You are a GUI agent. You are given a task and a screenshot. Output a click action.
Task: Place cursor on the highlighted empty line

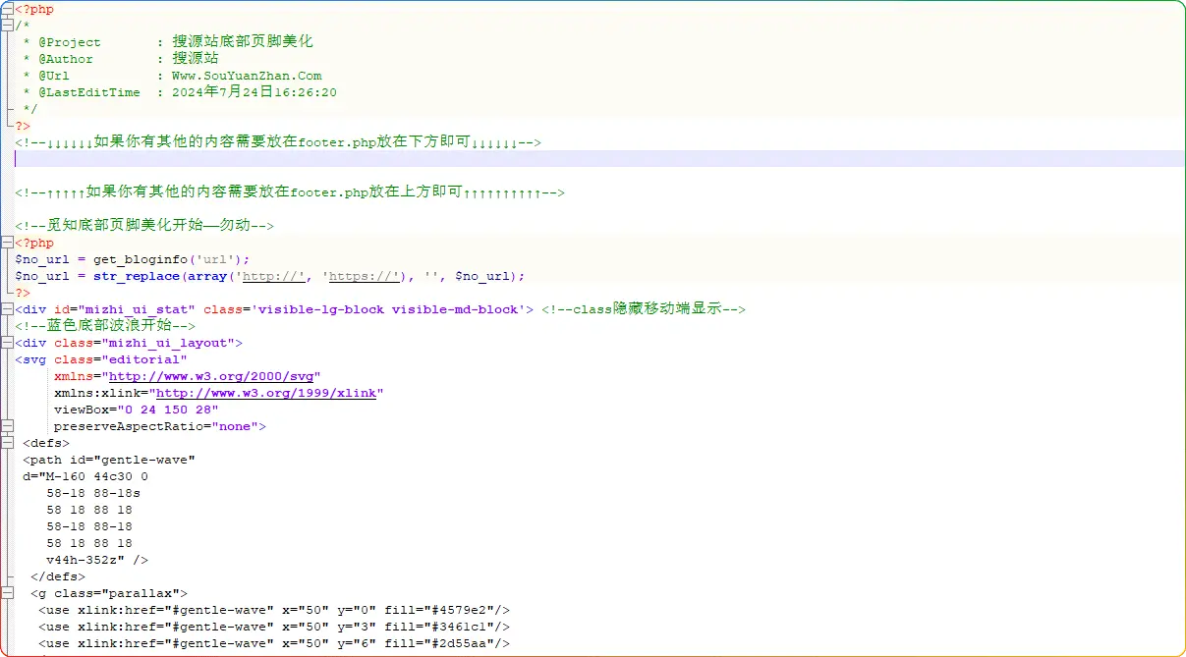(x=393, y=159)
